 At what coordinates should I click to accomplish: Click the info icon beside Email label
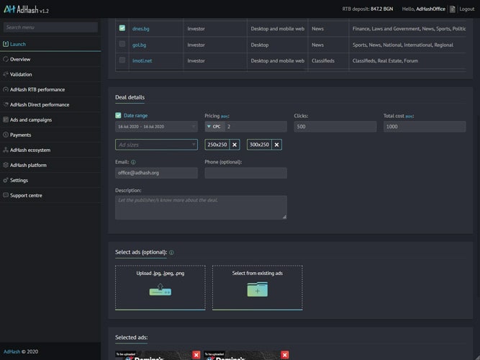[134, 163]
